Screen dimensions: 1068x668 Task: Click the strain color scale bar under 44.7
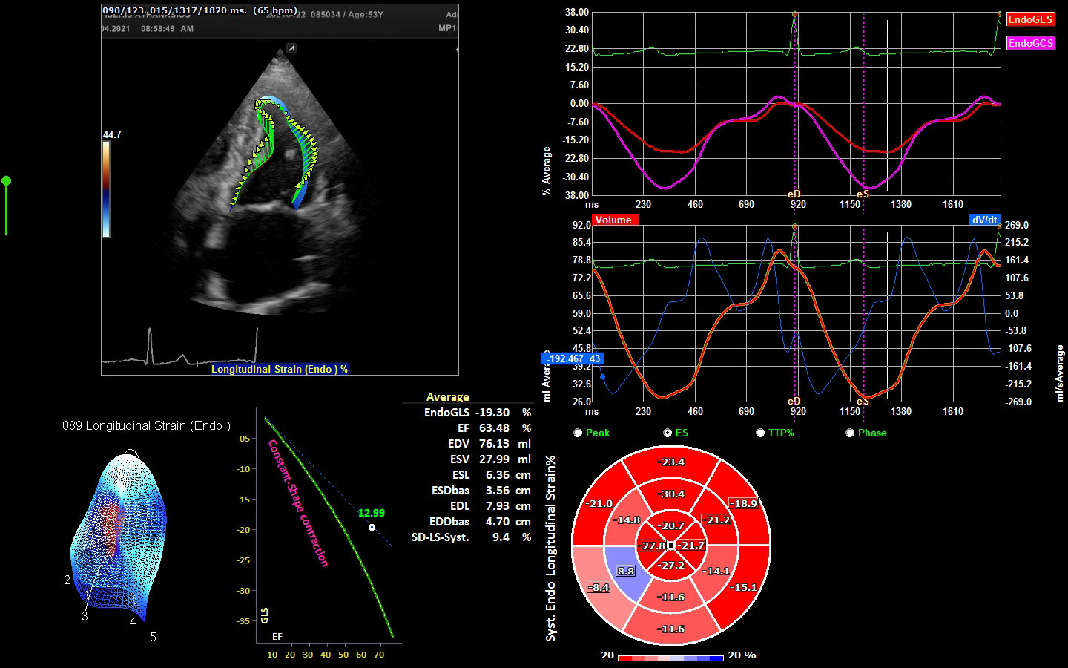pos(106,189)
